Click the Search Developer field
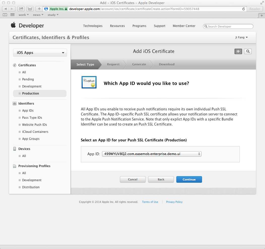This screenshot has width=265, height=249. pos(228,26)
